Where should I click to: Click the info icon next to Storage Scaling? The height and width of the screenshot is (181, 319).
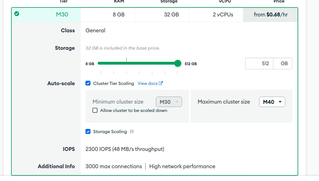point(132,131)
